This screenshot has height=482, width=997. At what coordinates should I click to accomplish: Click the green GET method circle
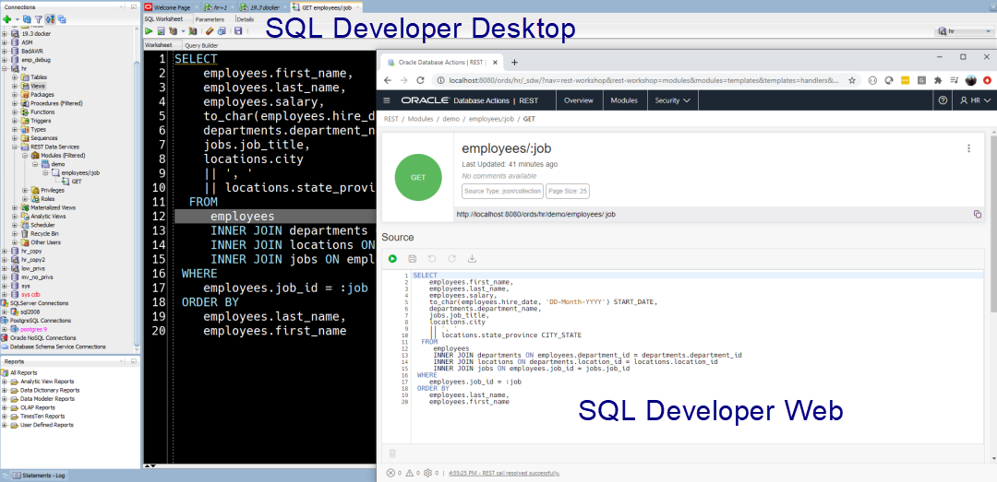(418, 177)
